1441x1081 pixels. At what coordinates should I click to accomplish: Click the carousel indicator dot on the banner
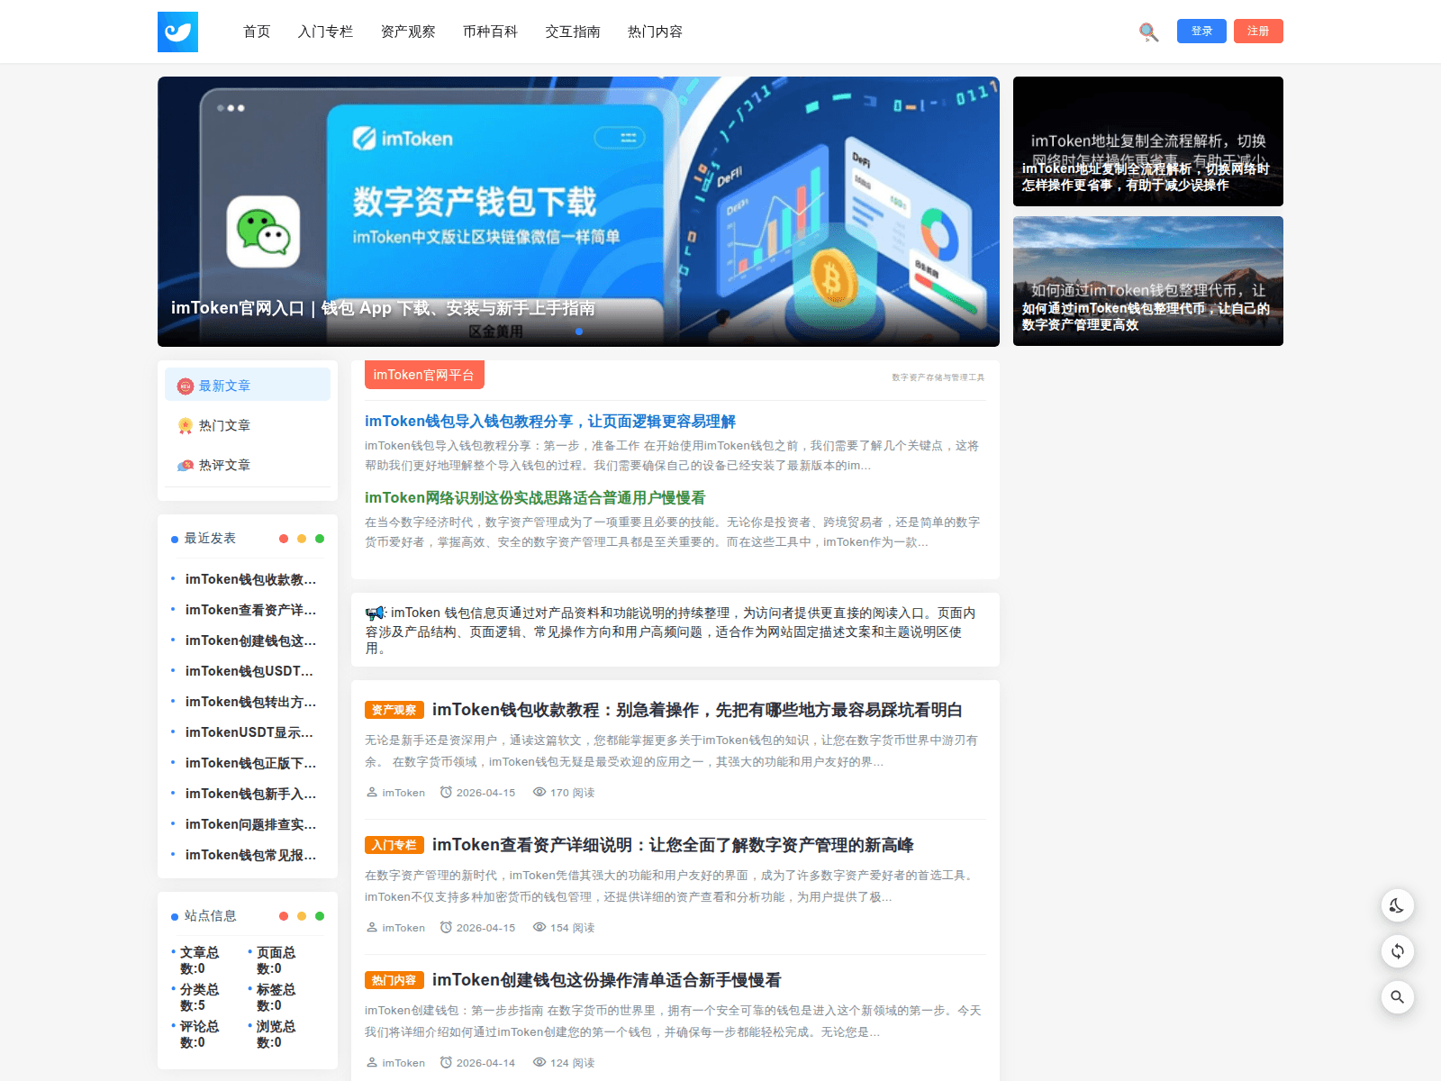tap(579, 332)
